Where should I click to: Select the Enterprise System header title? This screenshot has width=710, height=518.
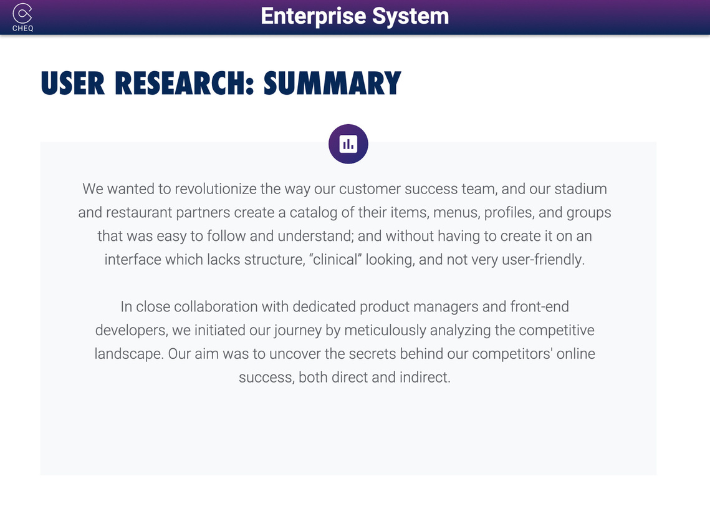tap(355, 16)
